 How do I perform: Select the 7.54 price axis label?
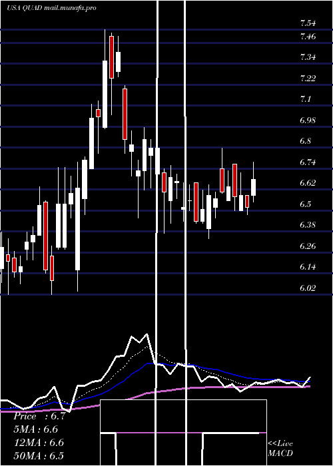coord(308,23)
